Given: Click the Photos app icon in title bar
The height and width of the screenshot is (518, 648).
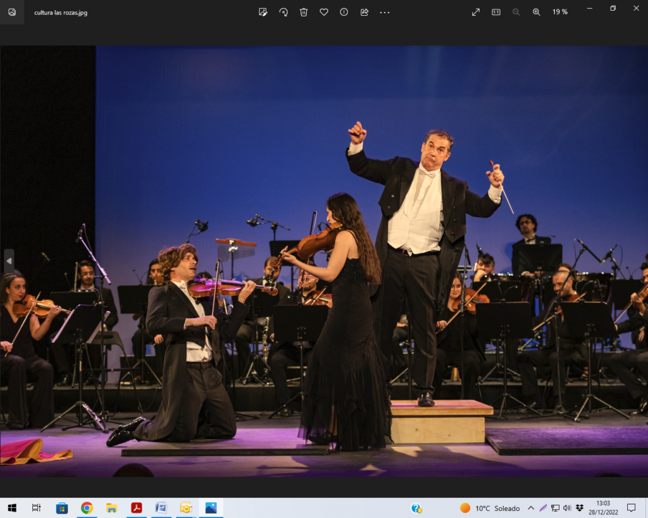Looking at the screenshot, I should tap(12, 13).
